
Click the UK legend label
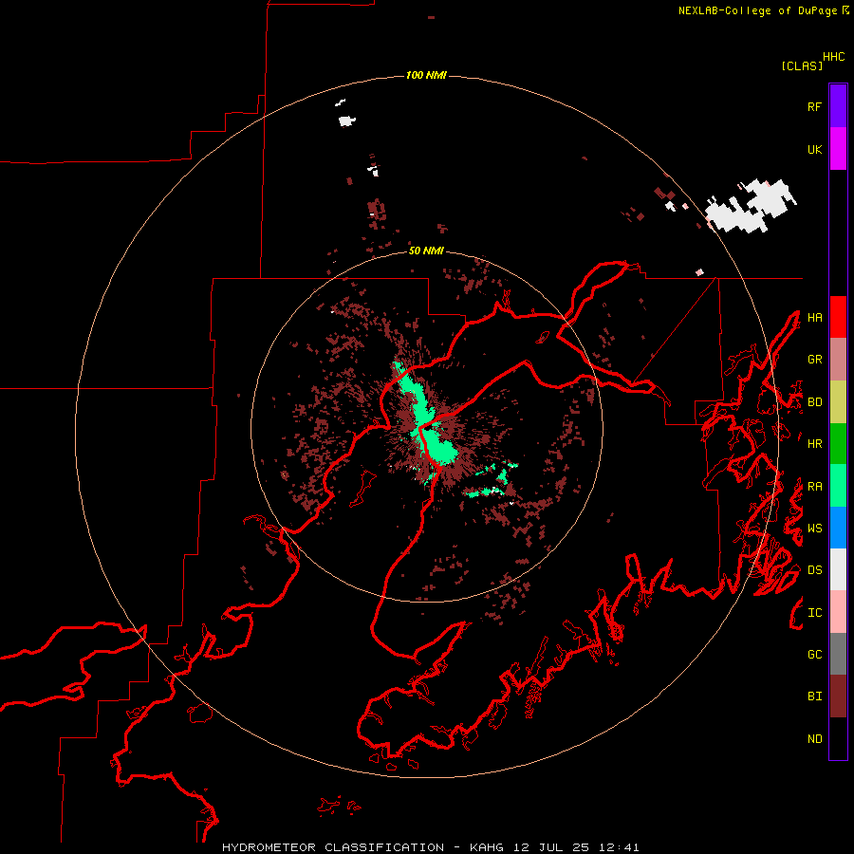tap(814, 149)
